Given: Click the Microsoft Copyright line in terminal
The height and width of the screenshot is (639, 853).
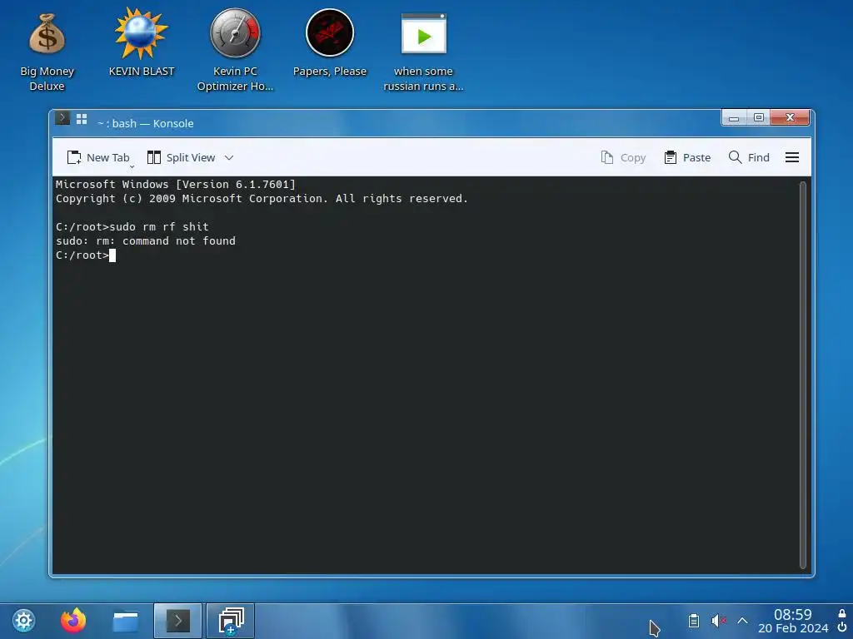Looking at the screenshot, I should pyautogui.click(x=262, y=198).
